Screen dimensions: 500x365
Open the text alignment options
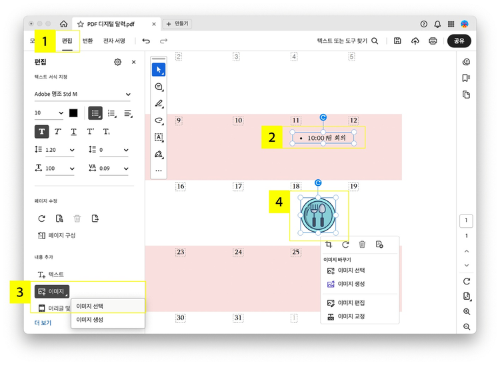[x=129, y=113]
